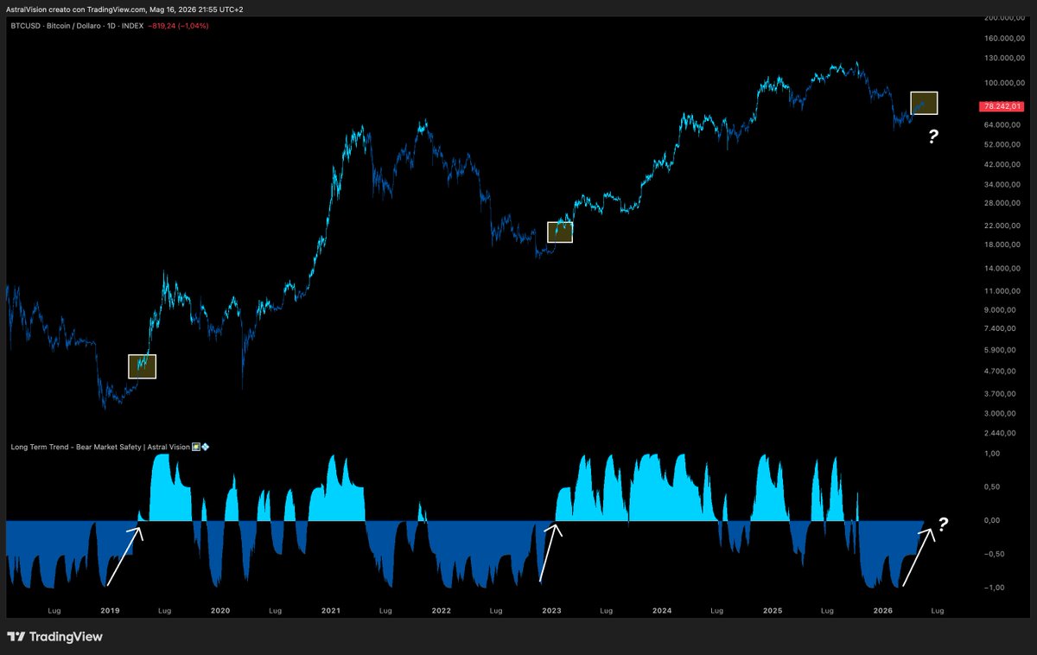Click the 52.000,00 price axis label
This screenshot has height=655, width=1037.
(x=1002, y=144)
